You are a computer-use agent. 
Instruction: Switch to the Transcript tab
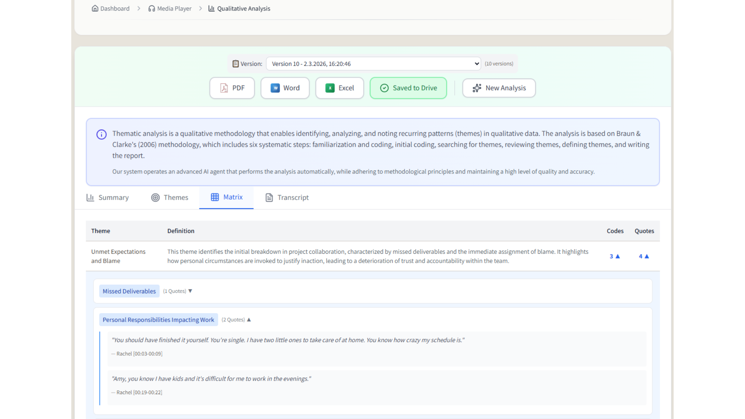(286, 197)
